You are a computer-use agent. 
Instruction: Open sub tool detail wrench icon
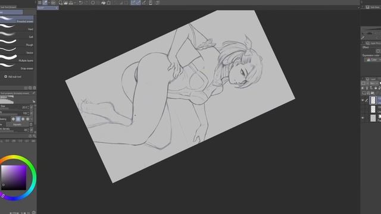pyautogui.click(x=35, y=136)
